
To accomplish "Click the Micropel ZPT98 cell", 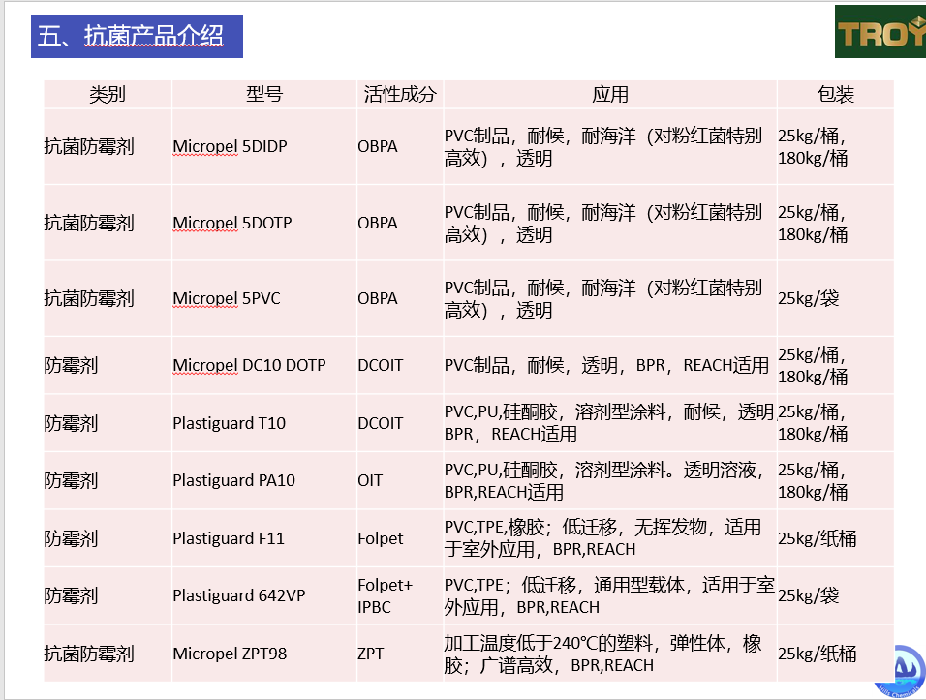I will tap(230, 654).
